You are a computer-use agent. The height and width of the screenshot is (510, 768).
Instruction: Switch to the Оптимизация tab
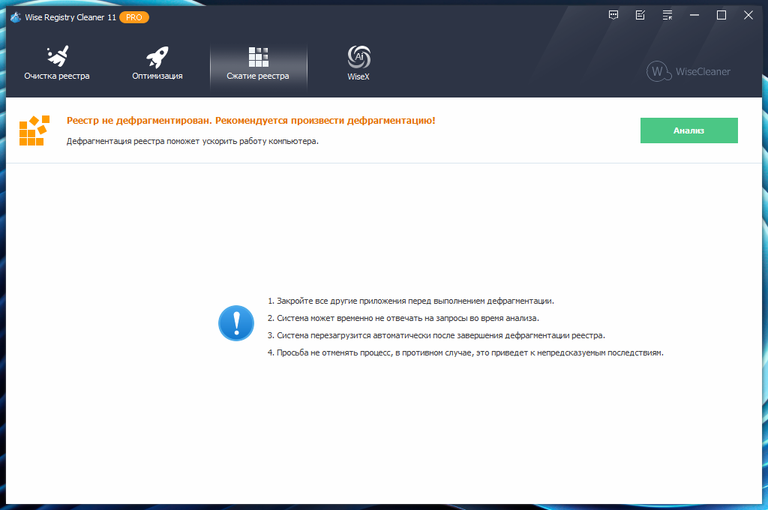click(x=157, y=64)
